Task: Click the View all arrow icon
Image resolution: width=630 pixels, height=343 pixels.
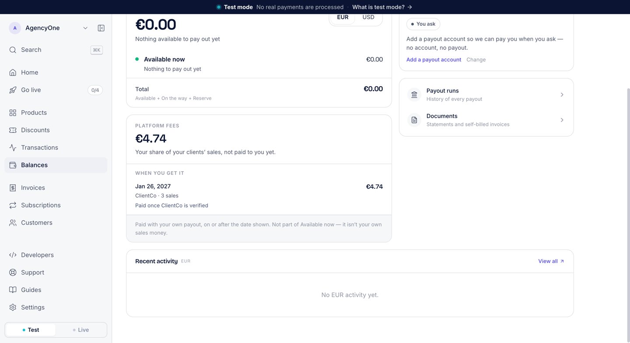Action: [x=562, y=261]
